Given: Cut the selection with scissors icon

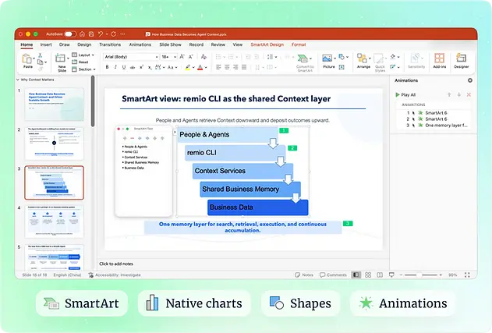Looking at the screenshot, I should tap(41, 55).
